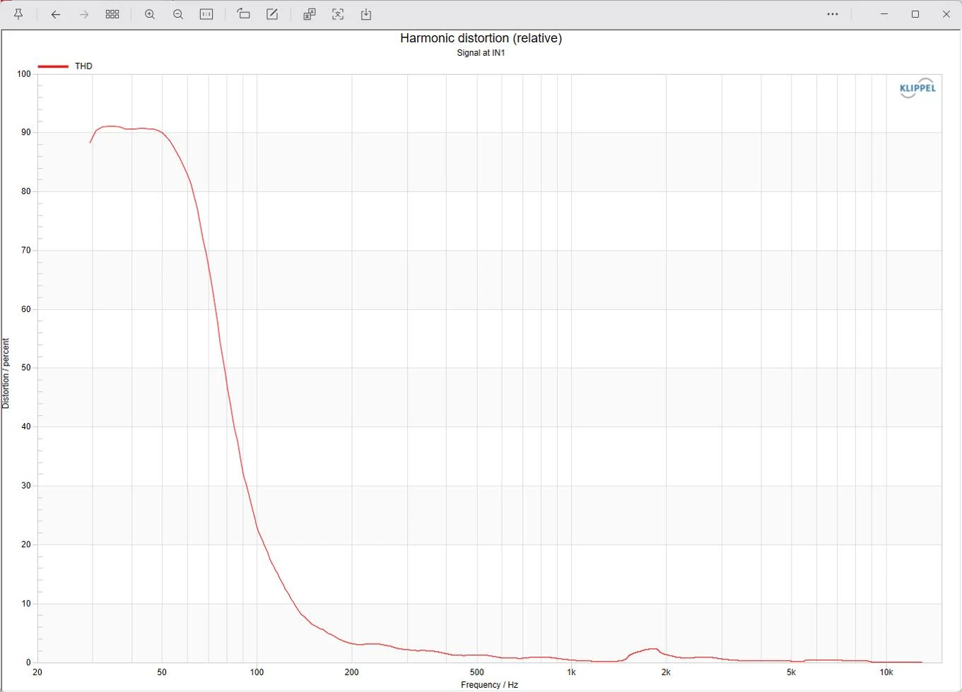The image size is (962, 692).
Task: Show image at actual size (1:1)
Action: [206, 14]
